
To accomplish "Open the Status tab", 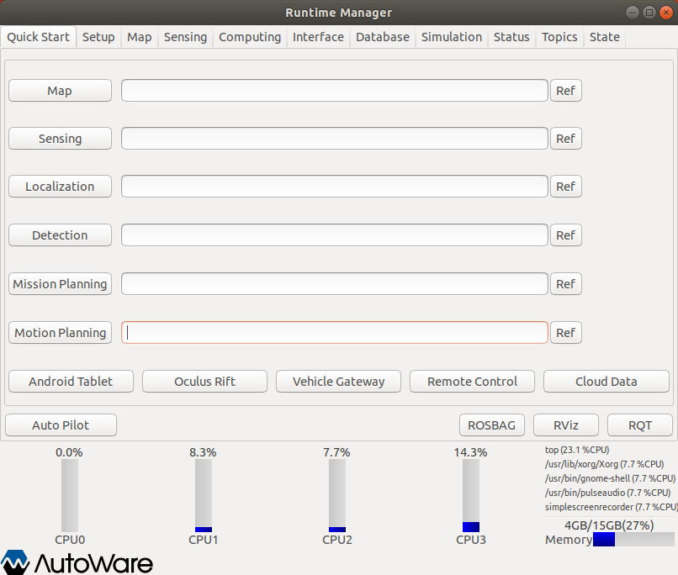I will click(511, 37).
